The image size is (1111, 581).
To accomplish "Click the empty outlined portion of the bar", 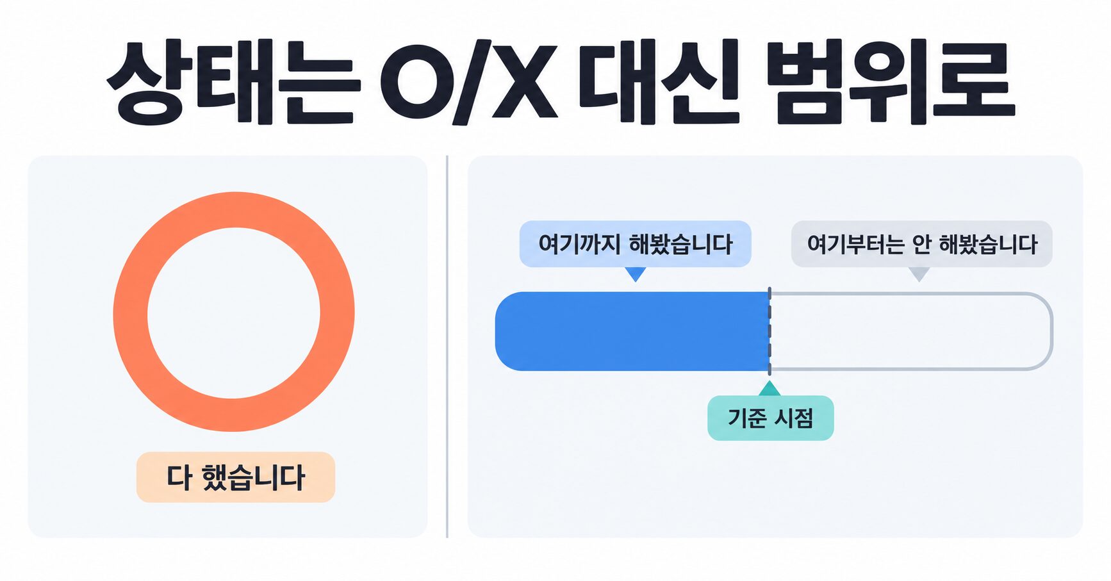I will 910,331.
